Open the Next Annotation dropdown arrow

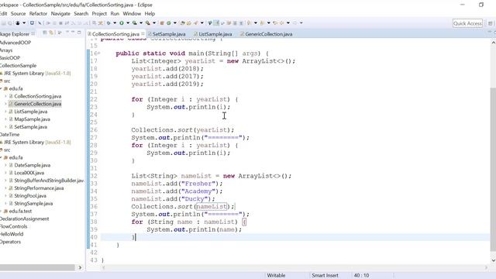tap(256, 22)
